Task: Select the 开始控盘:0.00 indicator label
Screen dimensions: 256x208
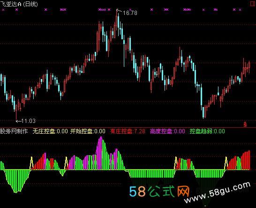Action: tap(88, 131)
